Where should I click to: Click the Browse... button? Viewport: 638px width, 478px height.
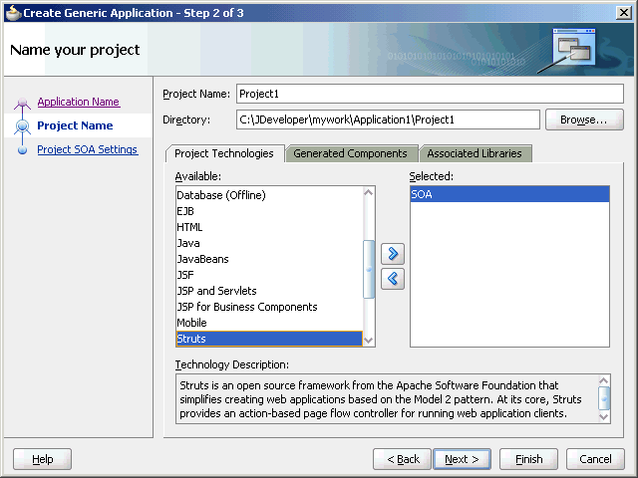coord(584,119)
